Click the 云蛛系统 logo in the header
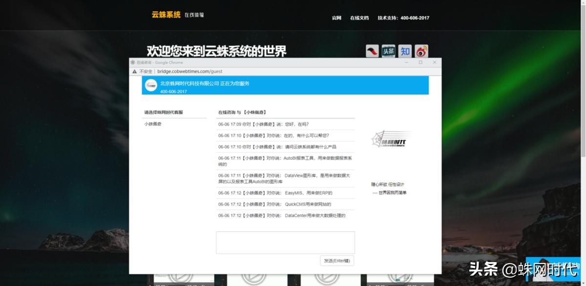 [166, 15]
